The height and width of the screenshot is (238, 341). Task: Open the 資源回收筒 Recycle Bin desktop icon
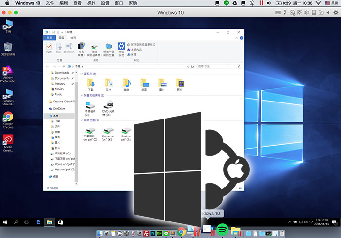(x=8, y=49)
